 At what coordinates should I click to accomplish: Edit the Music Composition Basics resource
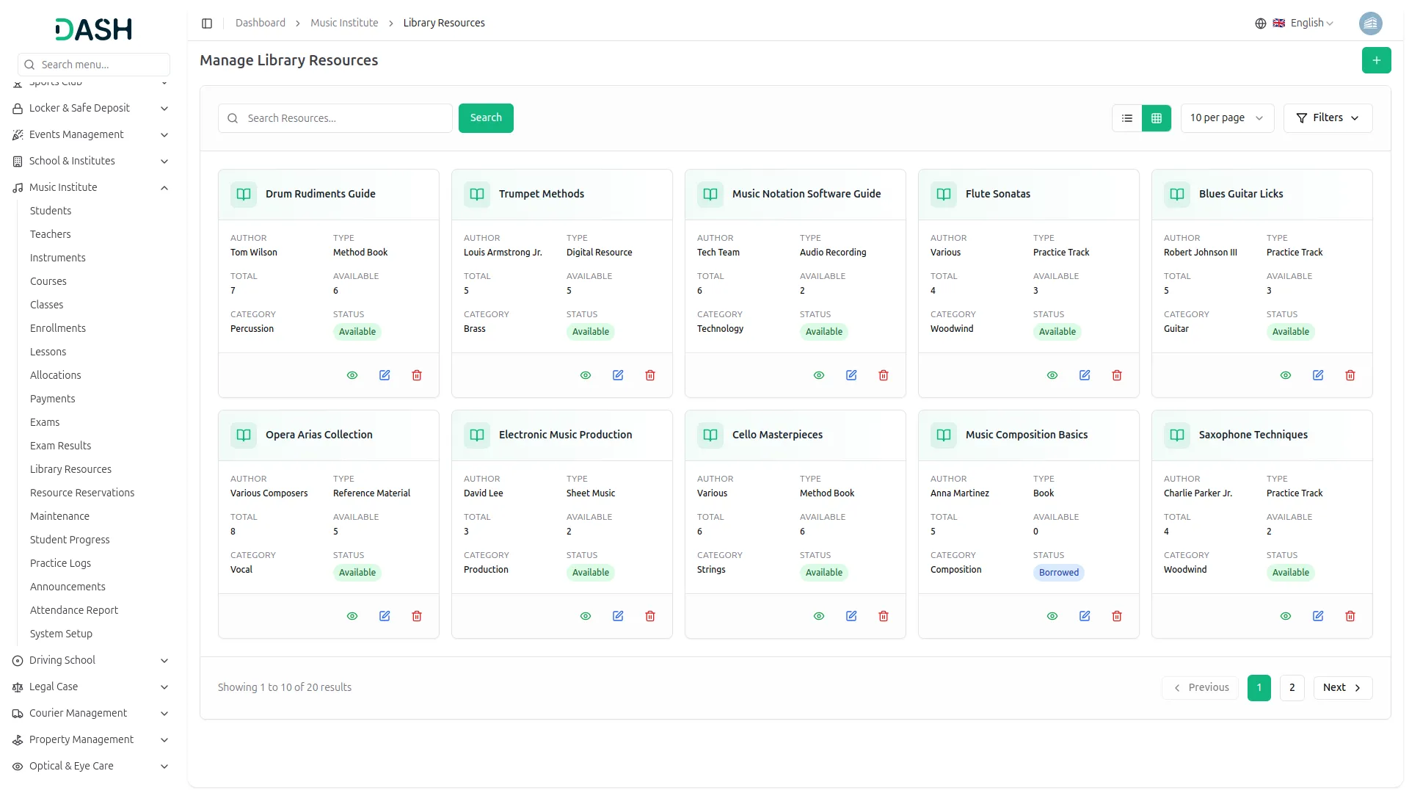1085,616
